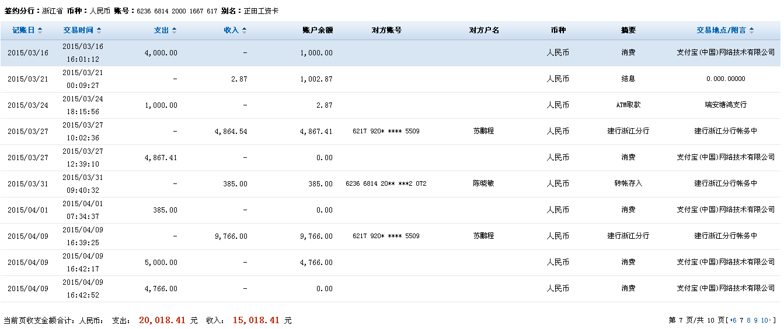This screenshot has width=784, height=329.
Task: Click sort arrows next to 记账日
Action: point(39,31)
